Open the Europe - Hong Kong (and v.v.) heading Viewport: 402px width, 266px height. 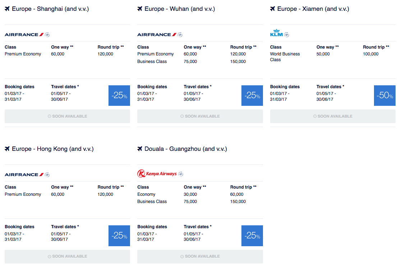point(52,149)
